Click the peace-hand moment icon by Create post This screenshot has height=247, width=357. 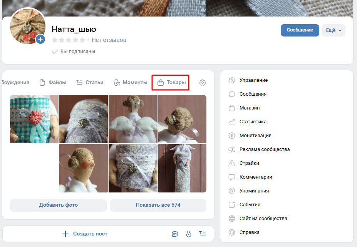coord(189,234)
